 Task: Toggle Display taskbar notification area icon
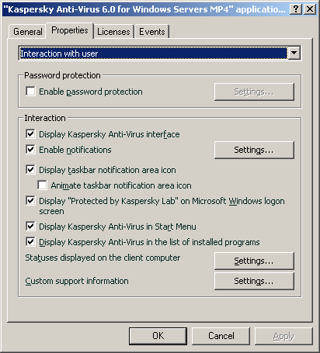[x=30, y=170]
